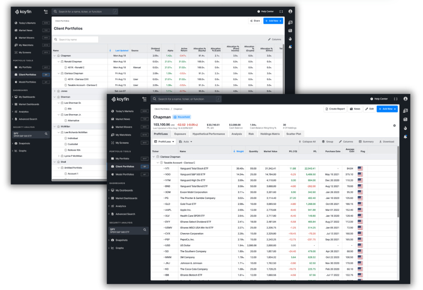Click Collapse All in the holdings toolbar
The image size is (423, 290).
(x=307, y=142)
